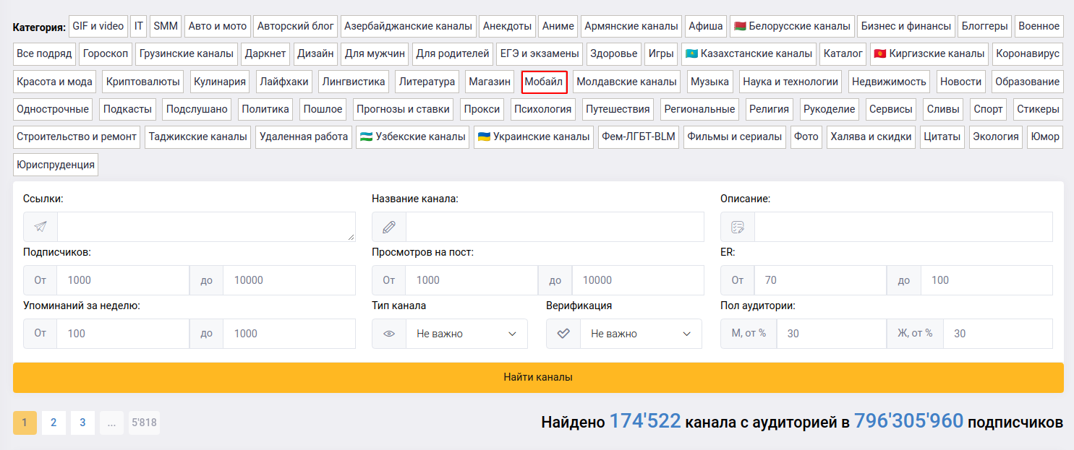
Task: Click Упоминаний за неделю minimum field
Action: [x=123, y=334]
